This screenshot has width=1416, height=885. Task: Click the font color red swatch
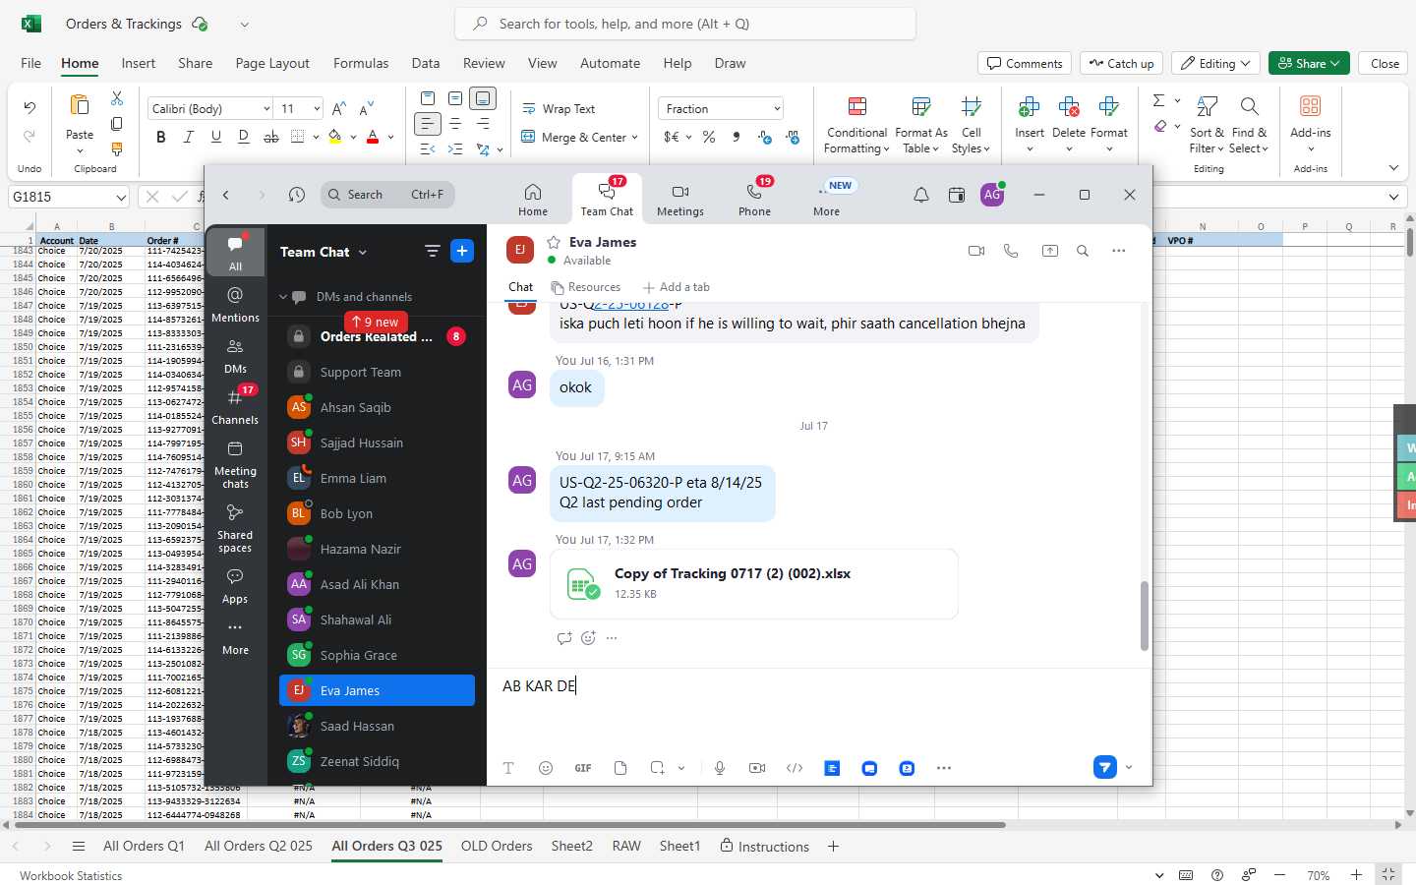pos(373,137)
